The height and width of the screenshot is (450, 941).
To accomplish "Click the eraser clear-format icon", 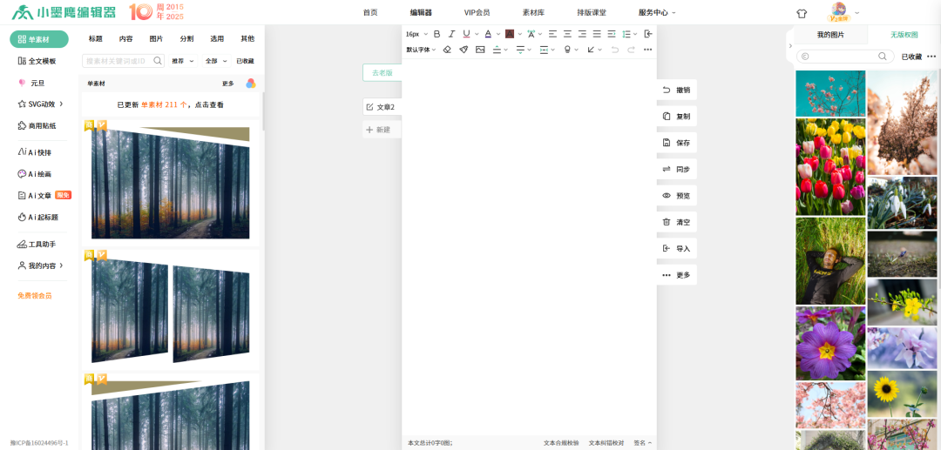I will click(446, 50).
